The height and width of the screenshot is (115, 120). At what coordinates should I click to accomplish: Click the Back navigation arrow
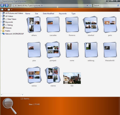[x=2, y=5]
